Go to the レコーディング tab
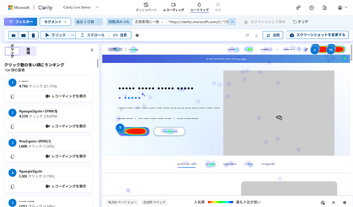353x207 pixels. [x=173, y=7]
